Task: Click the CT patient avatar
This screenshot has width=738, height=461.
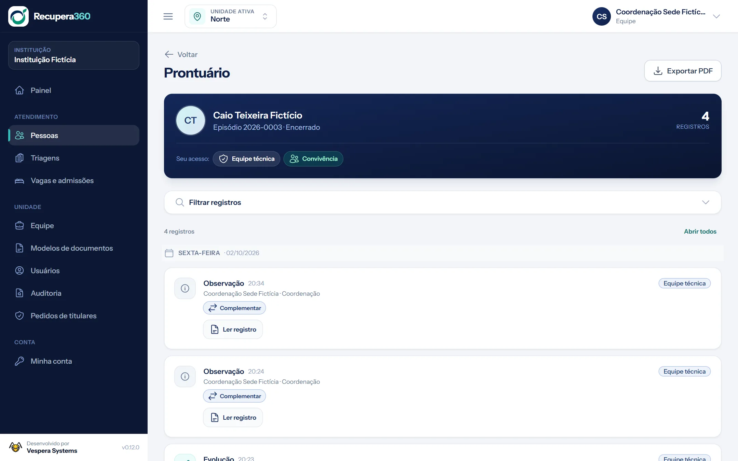Action: [x=191, y=120]
